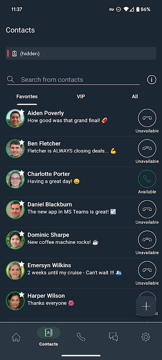
Task: Select the Favorites tab
Action: [x=27, y=96]
